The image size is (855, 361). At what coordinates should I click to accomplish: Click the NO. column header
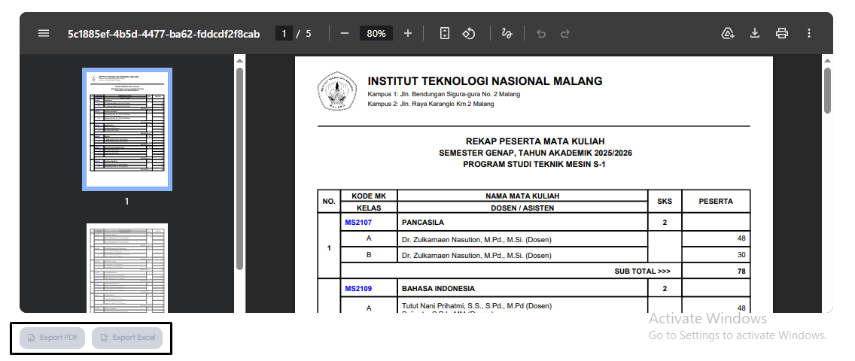[329, 202]
